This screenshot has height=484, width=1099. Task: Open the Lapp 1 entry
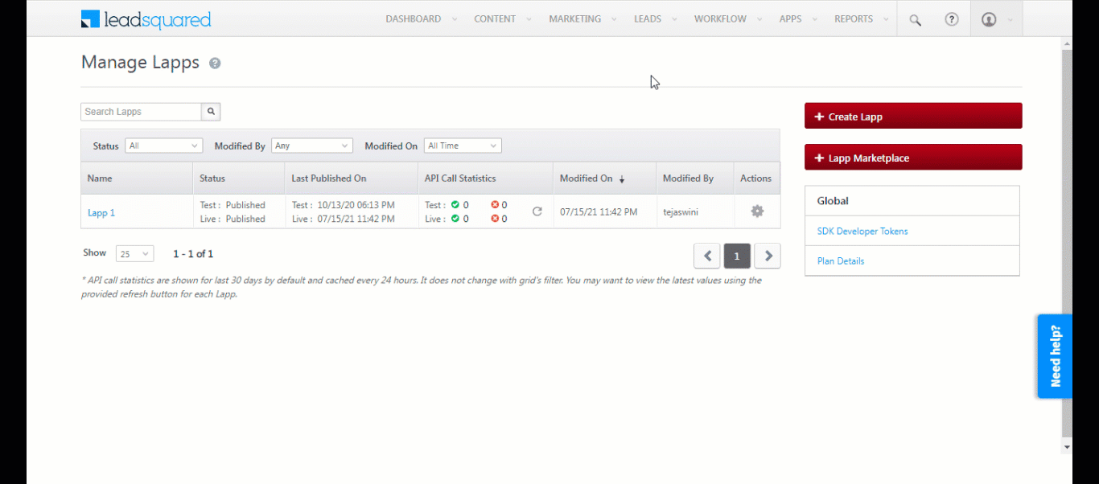point(101,211)
